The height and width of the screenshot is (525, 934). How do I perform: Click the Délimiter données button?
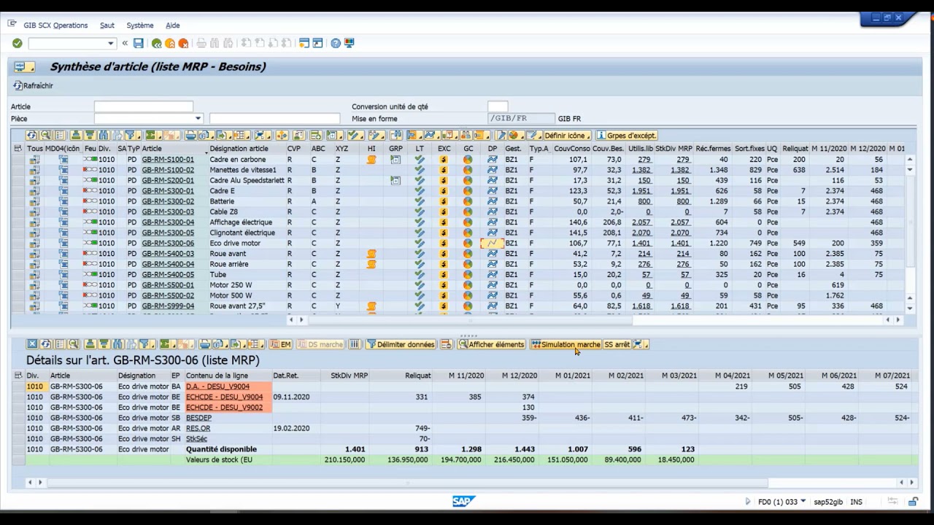tap(401, 344)
